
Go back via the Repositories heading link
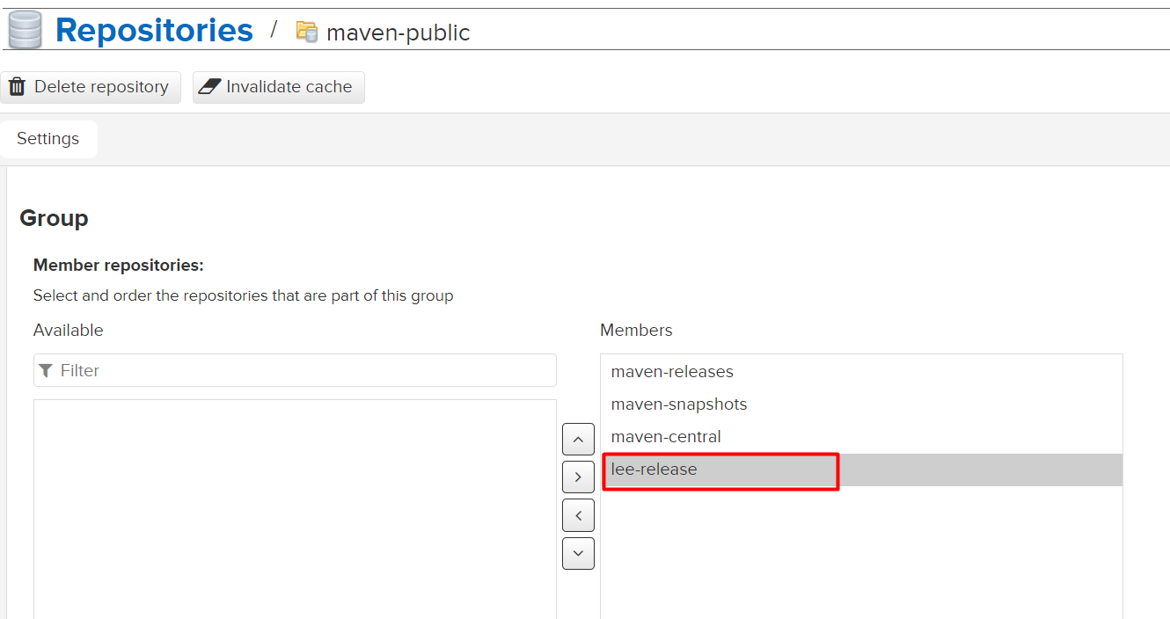click(154, 30)
